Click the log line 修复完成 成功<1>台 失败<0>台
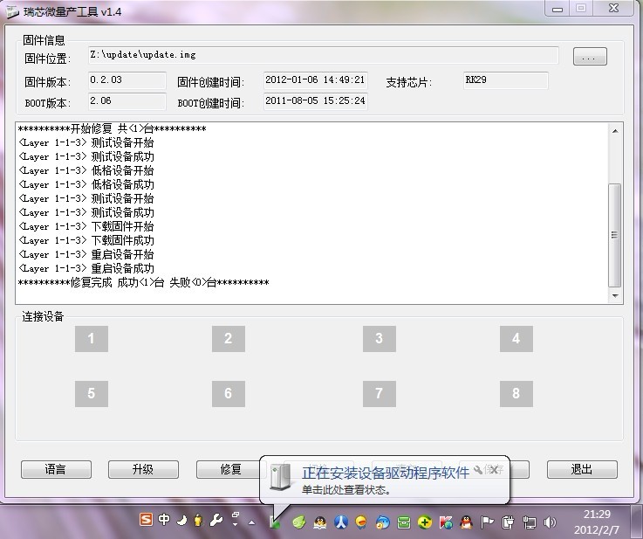 click(x=144, y=282)
